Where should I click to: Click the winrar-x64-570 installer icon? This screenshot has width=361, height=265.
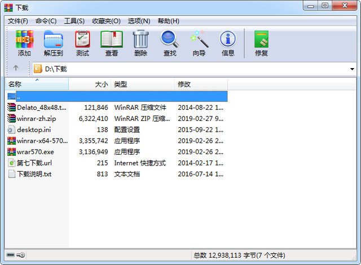[11, 141]
